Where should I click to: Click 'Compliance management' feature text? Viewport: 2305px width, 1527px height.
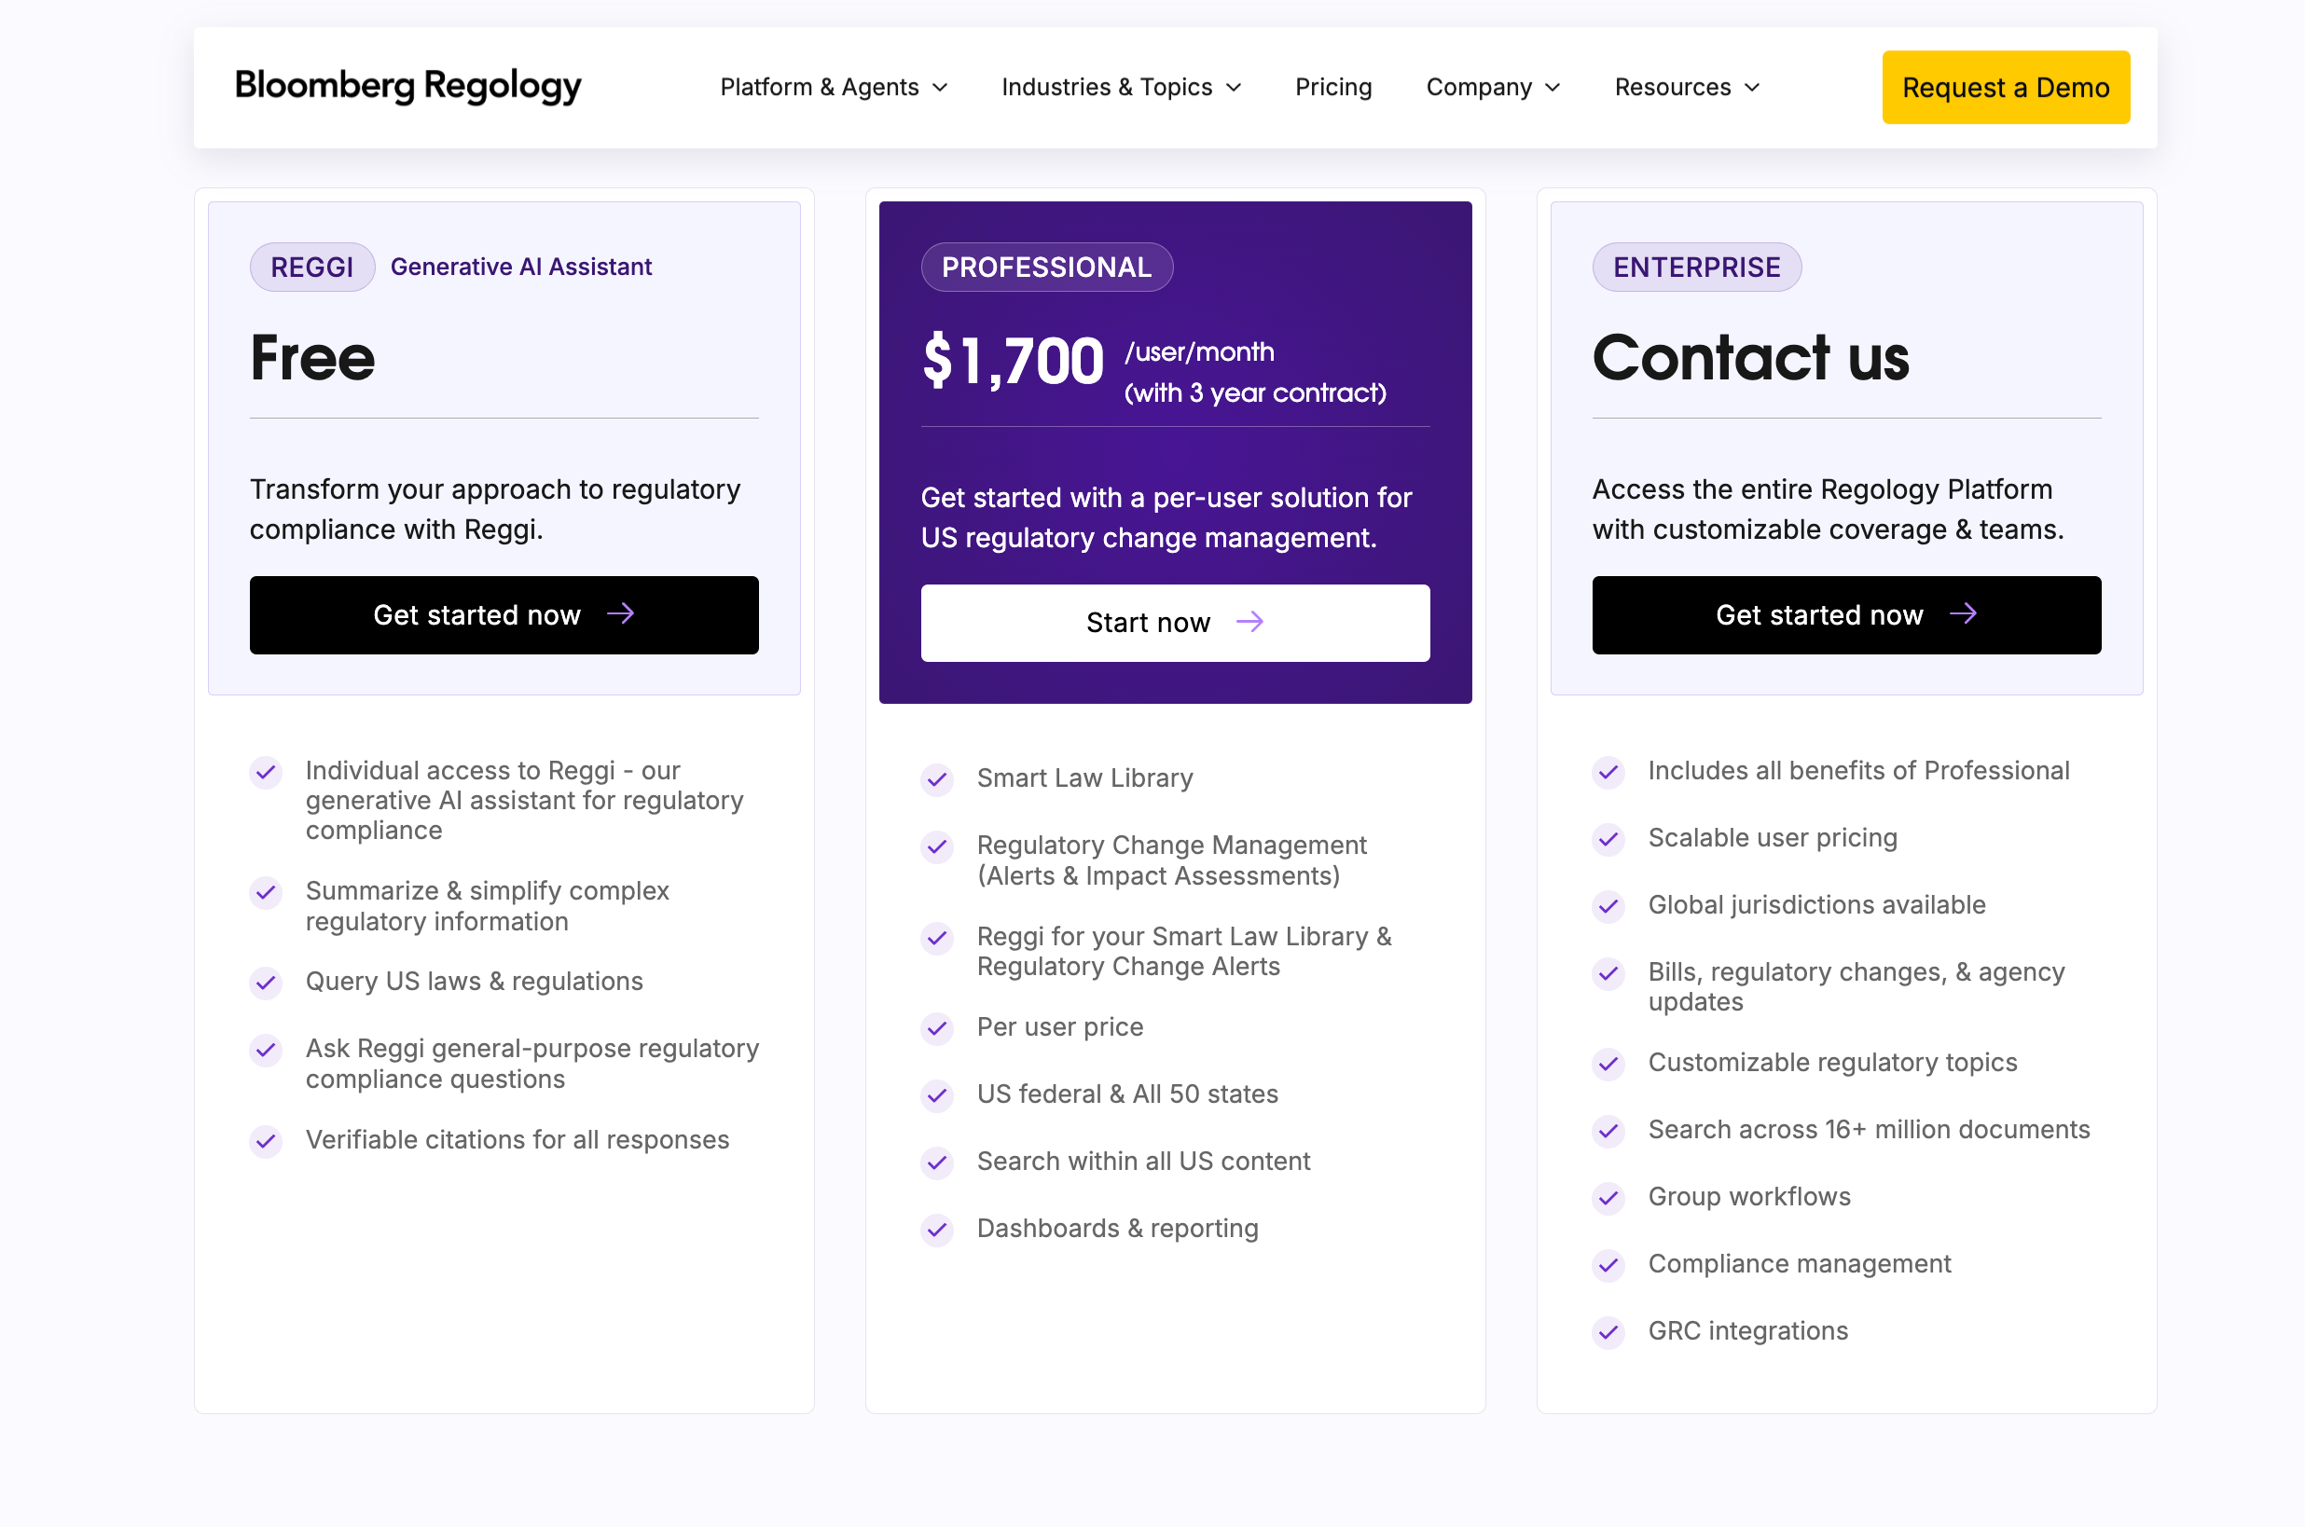pos(1799,1263)
